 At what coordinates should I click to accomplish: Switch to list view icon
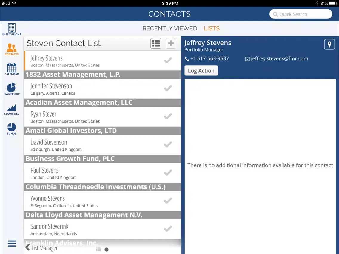pos(156,43)
